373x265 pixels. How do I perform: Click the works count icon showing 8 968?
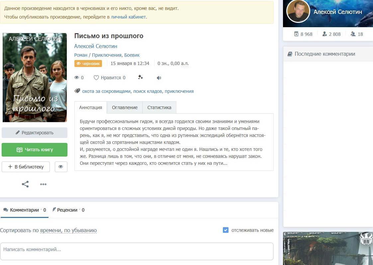(x=296, y=34)
